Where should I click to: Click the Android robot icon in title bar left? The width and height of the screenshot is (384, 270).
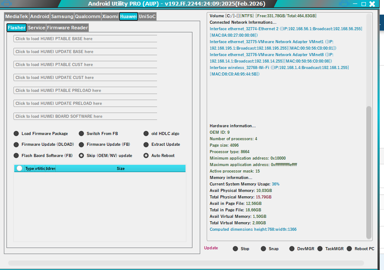(6, 3)
